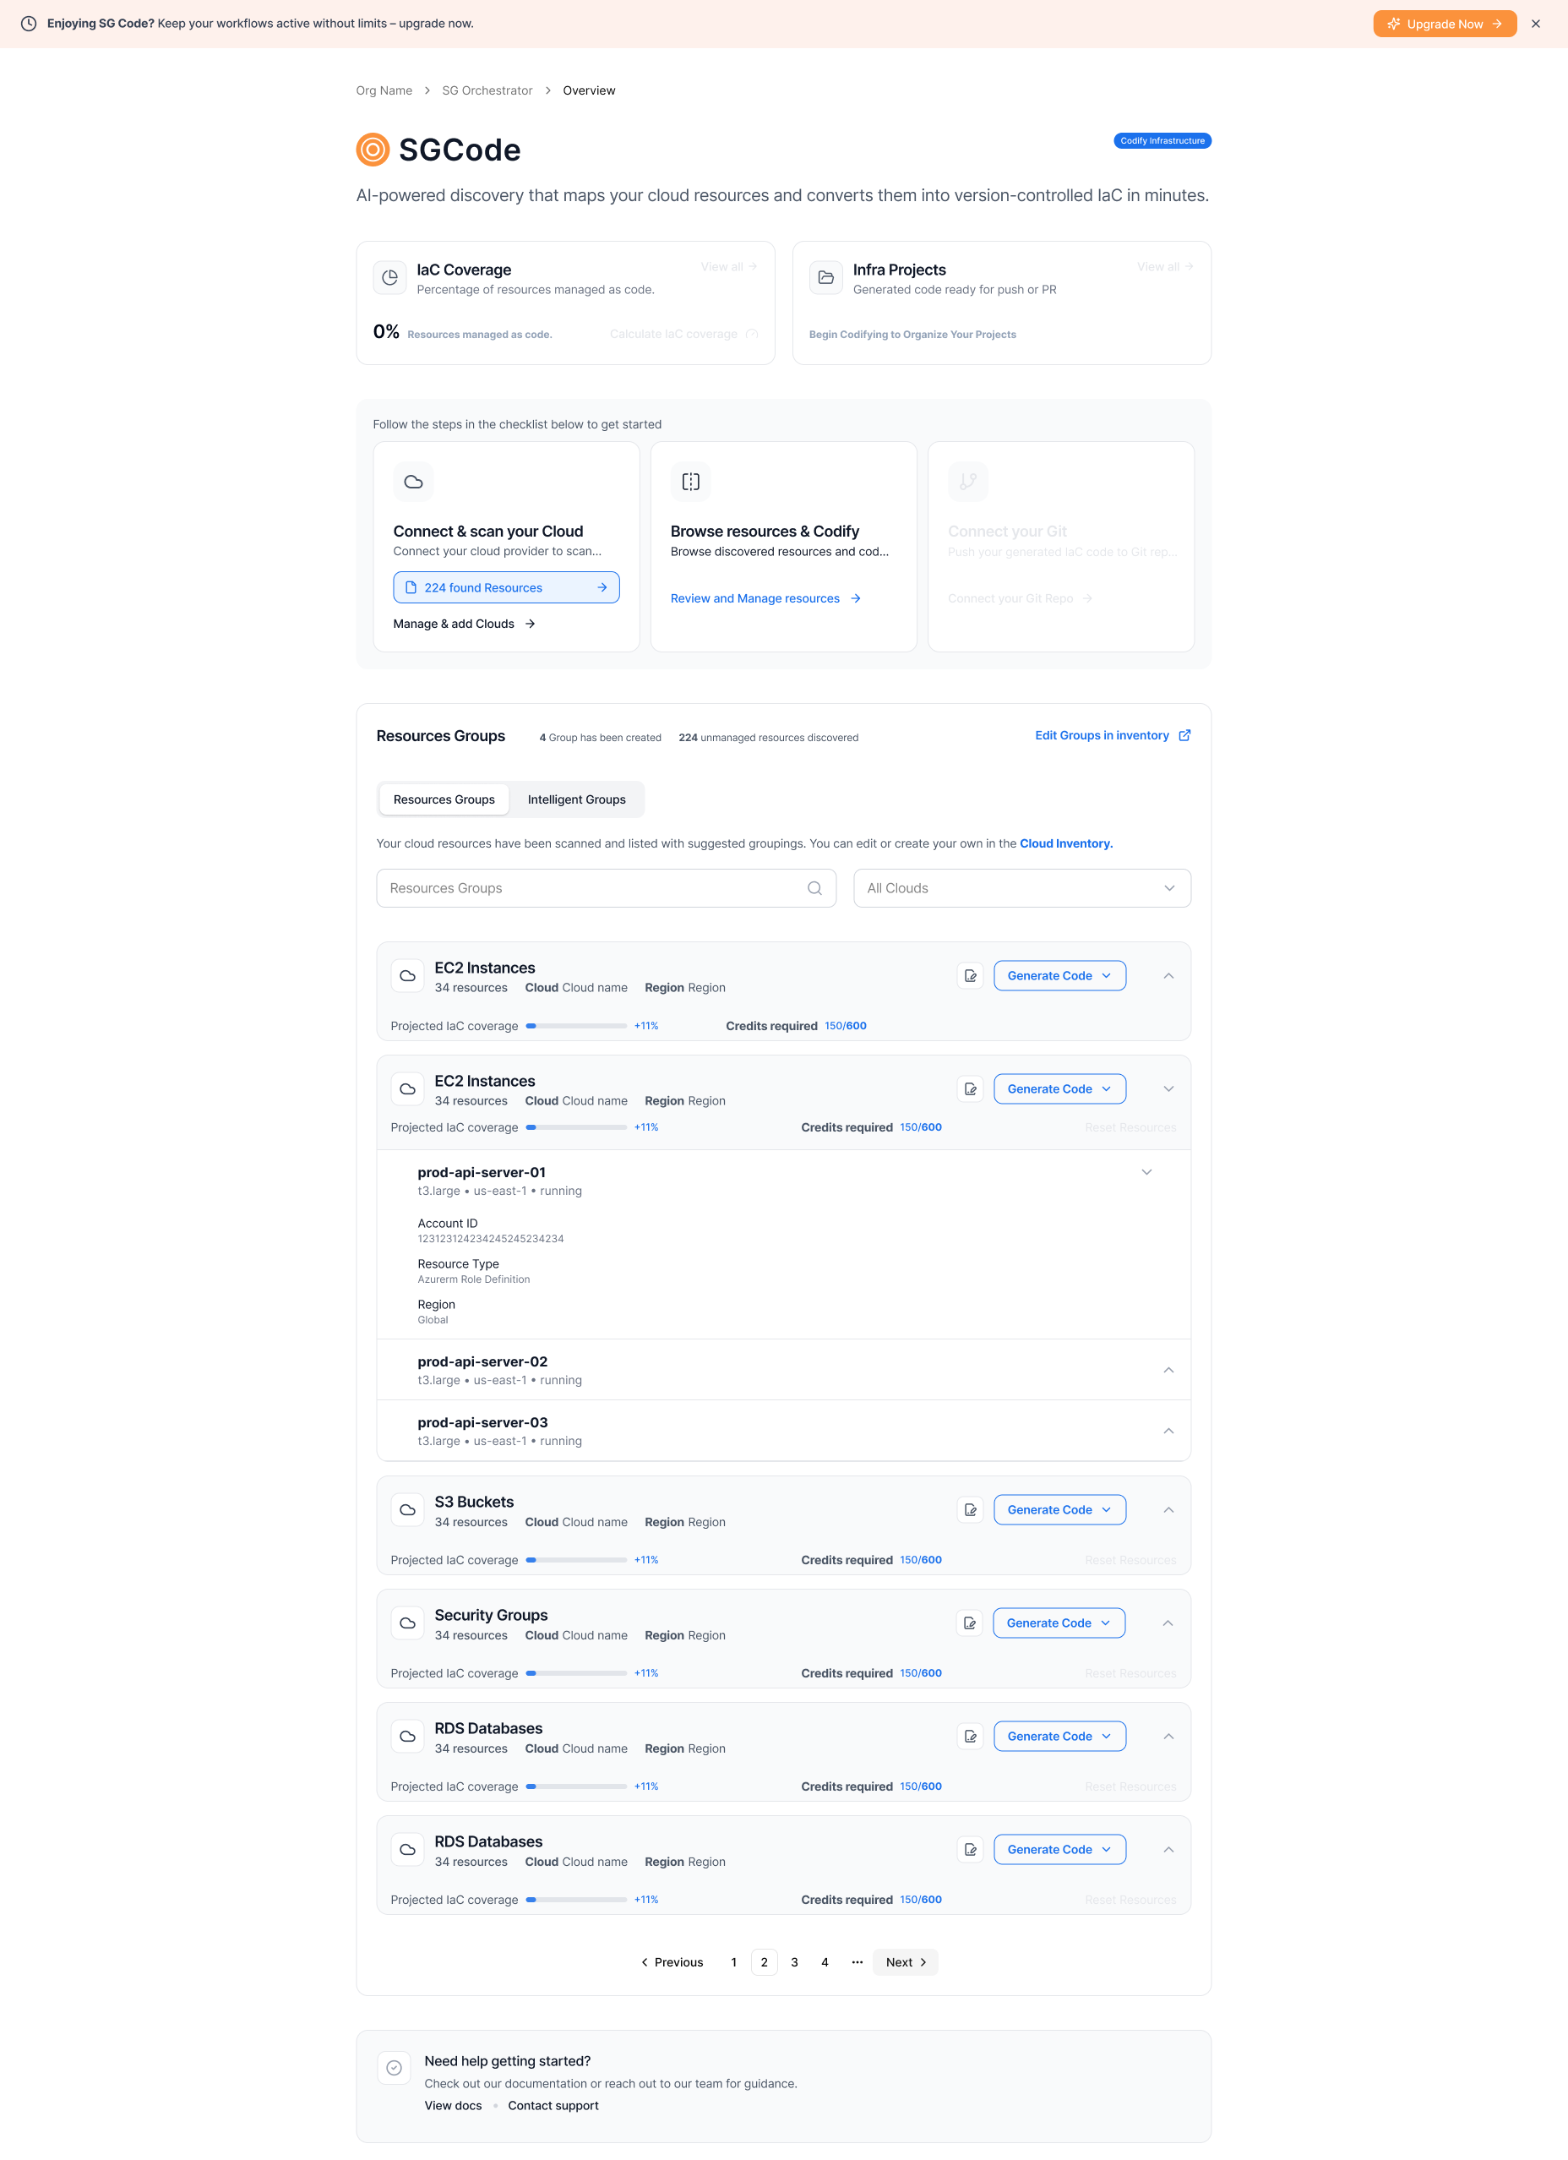Open the Cloud Inventory link
This screenshot has height=2160, width=1568.
point(1065,843)
